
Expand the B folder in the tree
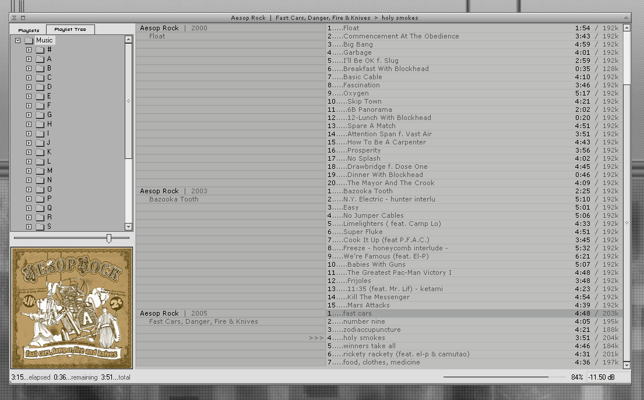click(x=29, y=68)
